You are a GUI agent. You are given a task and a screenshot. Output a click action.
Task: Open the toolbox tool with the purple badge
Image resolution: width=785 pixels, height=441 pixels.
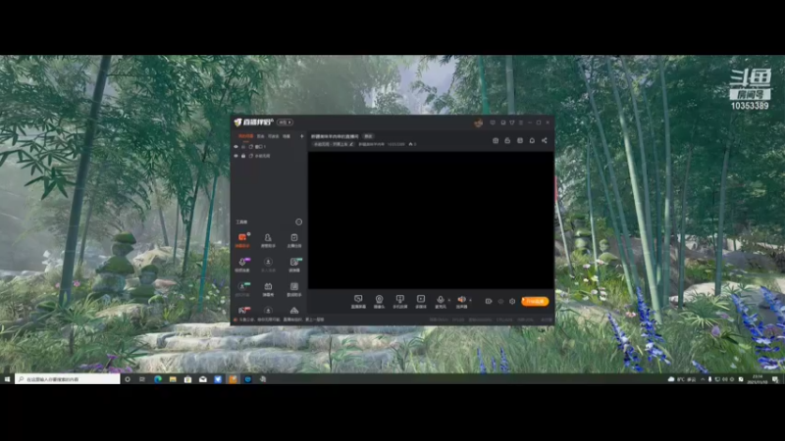click(x=242, y=264)
